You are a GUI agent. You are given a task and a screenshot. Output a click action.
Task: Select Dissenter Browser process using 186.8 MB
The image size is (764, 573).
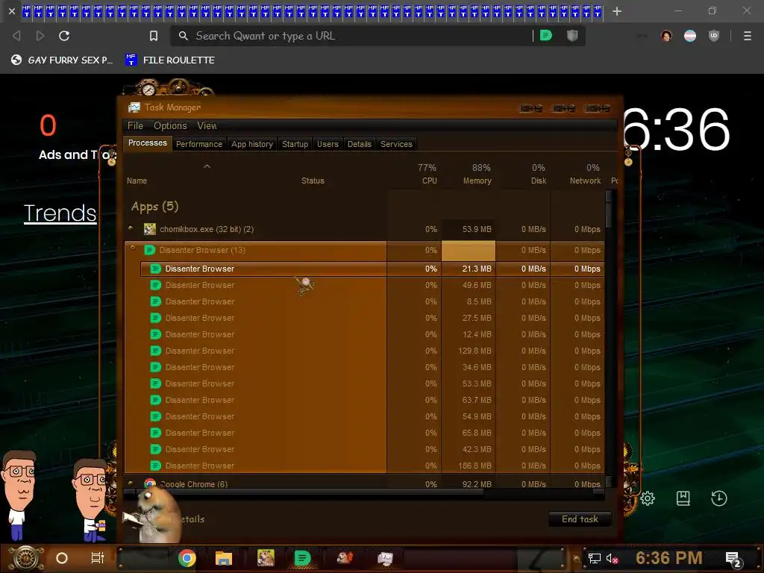coord(372,466)
